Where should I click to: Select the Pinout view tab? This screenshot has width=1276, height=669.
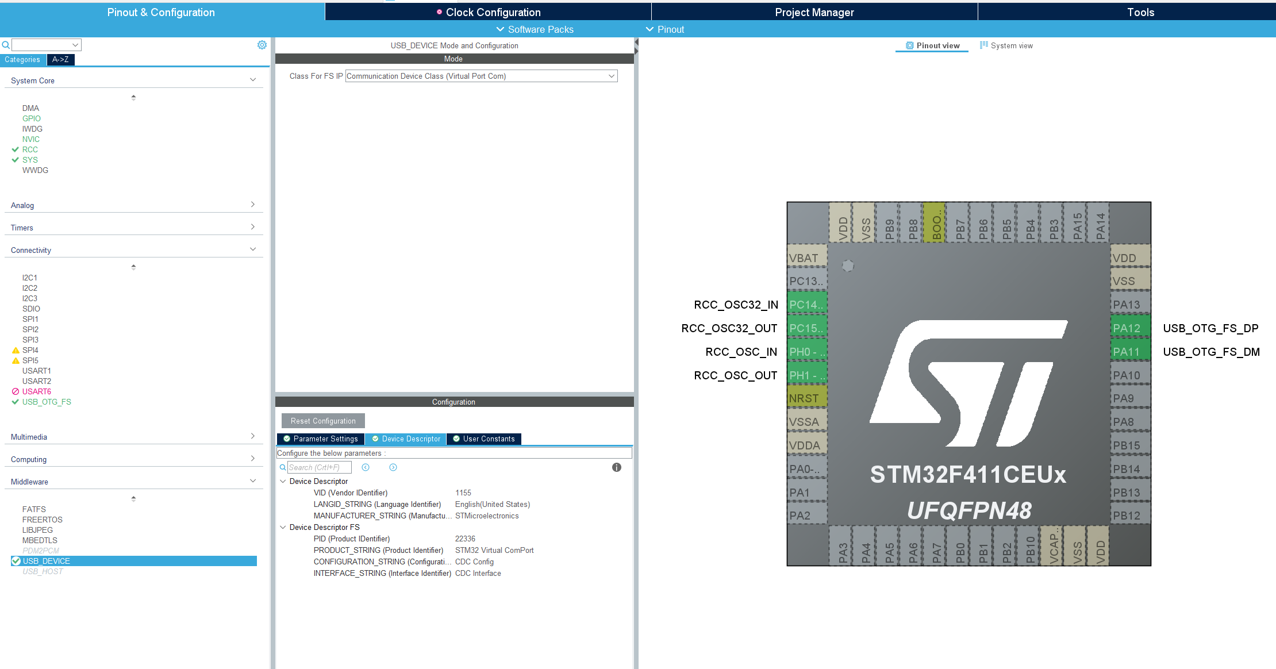coord(932,45)
